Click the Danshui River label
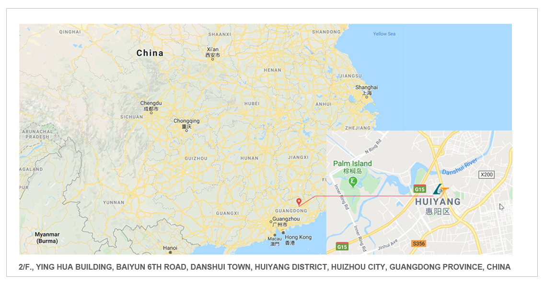This screenshot has height=284, width=544. (x=460, y=166)
